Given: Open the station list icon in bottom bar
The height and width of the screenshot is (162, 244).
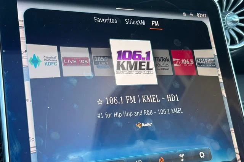Looking at the screenshot, I should point(138,161).
